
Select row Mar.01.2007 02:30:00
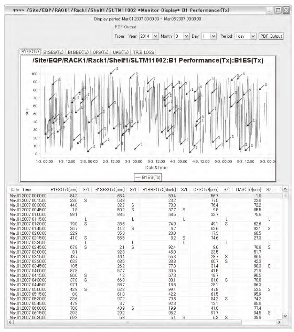(145, 243)
